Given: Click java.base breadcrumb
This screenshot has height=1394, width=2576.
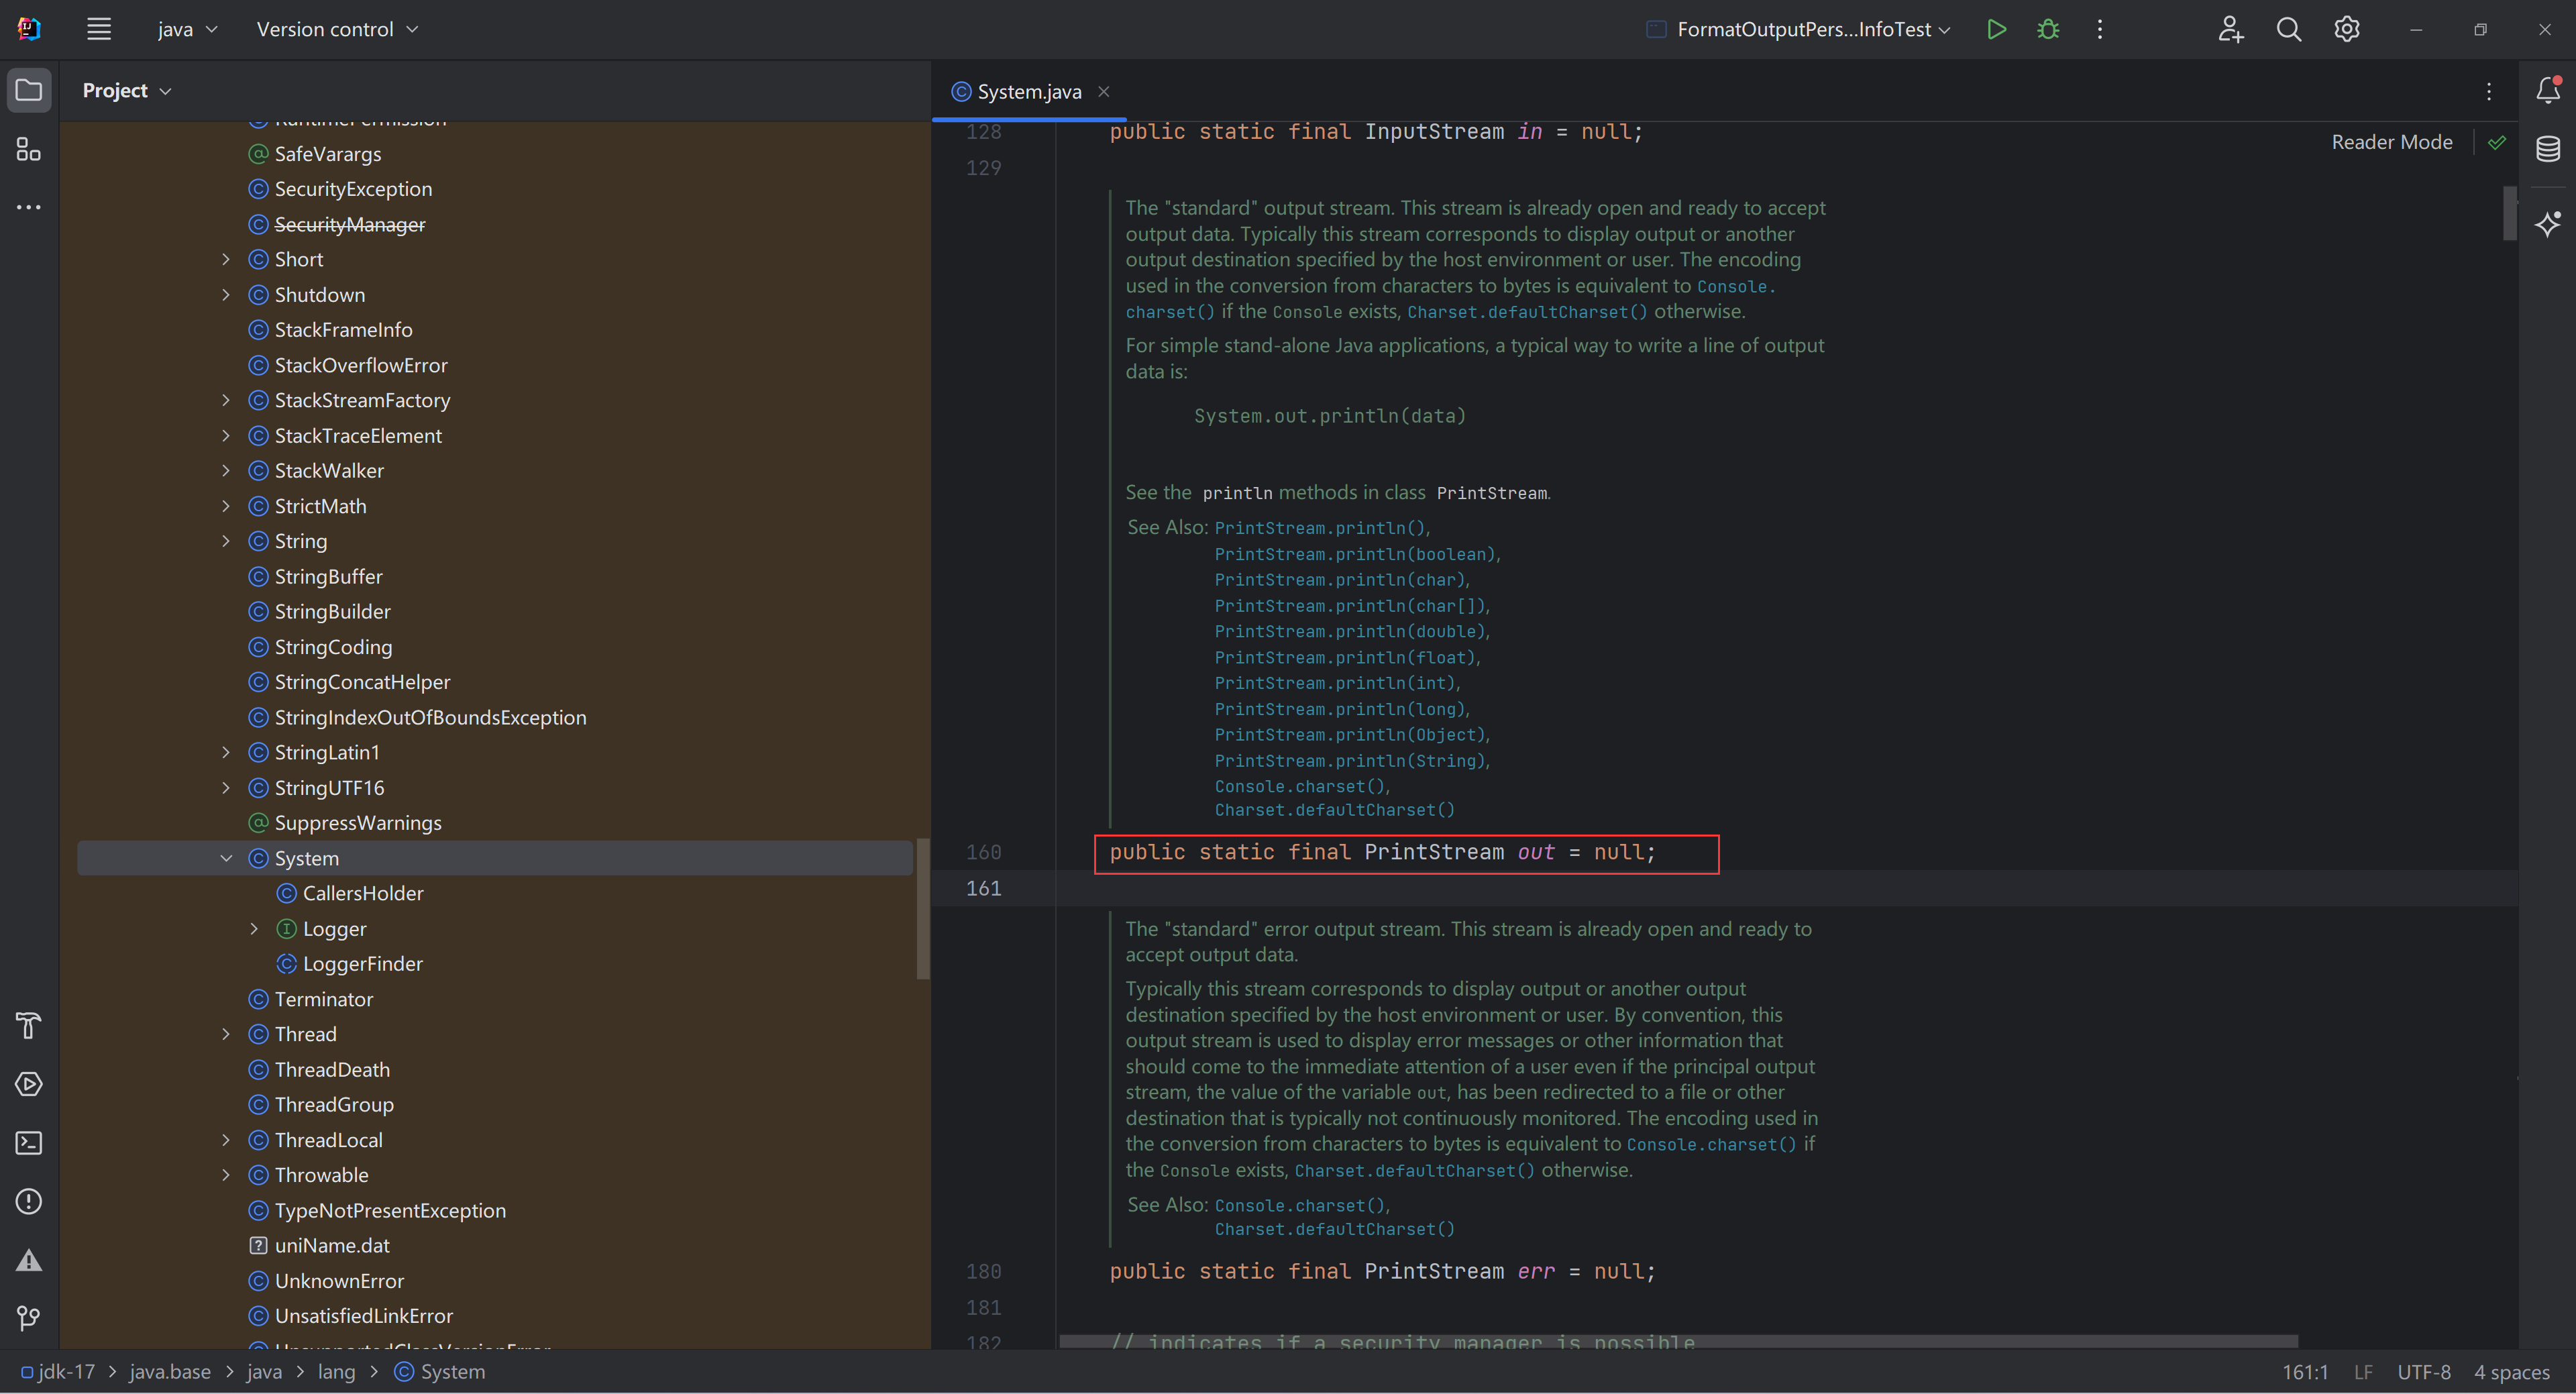Looking at the screenshot, I should pos(170,1372).
